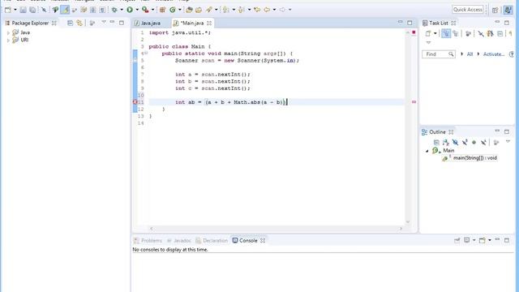Open Package Explorer view menu triangle
This screenshot has height=292, width=519.
coord(104,23)
